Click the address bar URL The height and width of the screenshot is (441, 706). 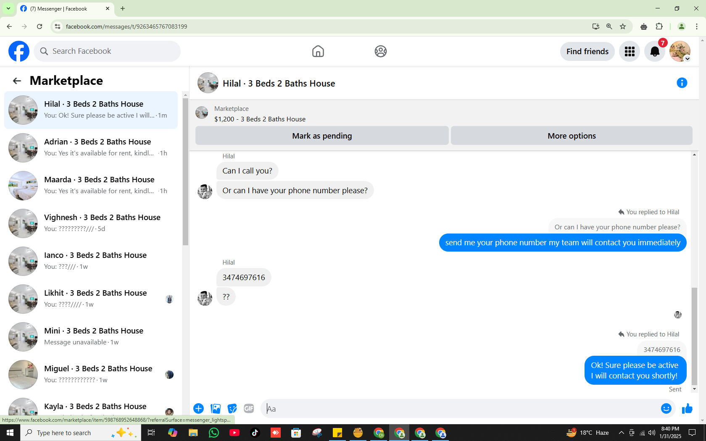tap(126, 26)
